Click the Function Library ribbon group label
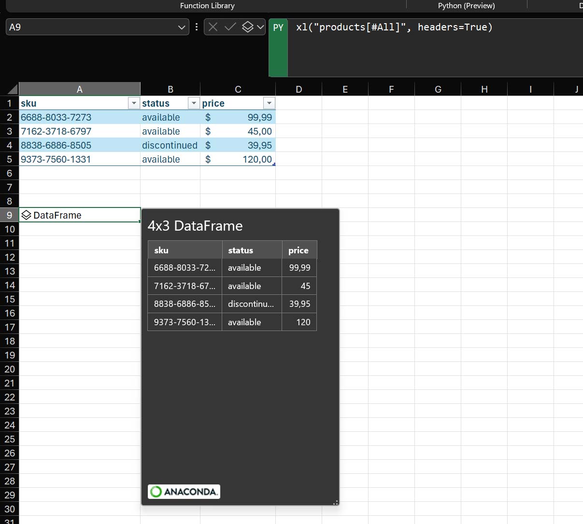This screenshot has width=583, height=524. (207, 5)
